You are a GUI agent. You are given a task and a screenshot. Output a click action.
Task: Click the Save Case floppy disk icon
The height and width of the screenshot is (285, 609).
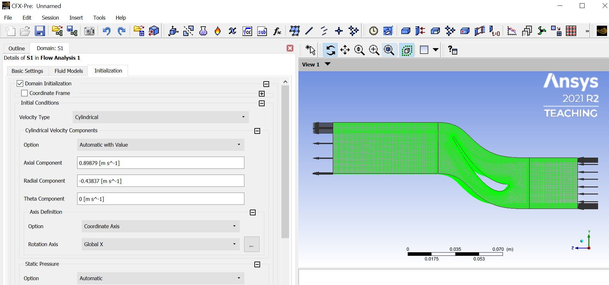coord(40,31)
